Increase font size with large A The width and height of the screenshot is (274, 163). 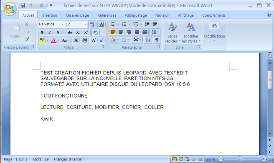(x=94, y=40)
